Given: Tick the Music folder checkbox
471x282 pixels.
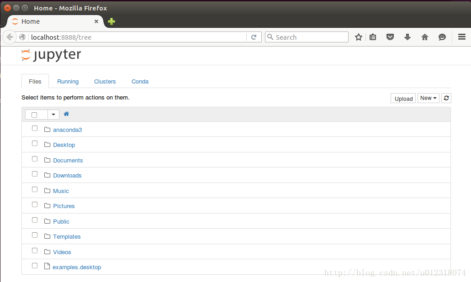Looking at the screenshot, I should click(x=35, y=190).
